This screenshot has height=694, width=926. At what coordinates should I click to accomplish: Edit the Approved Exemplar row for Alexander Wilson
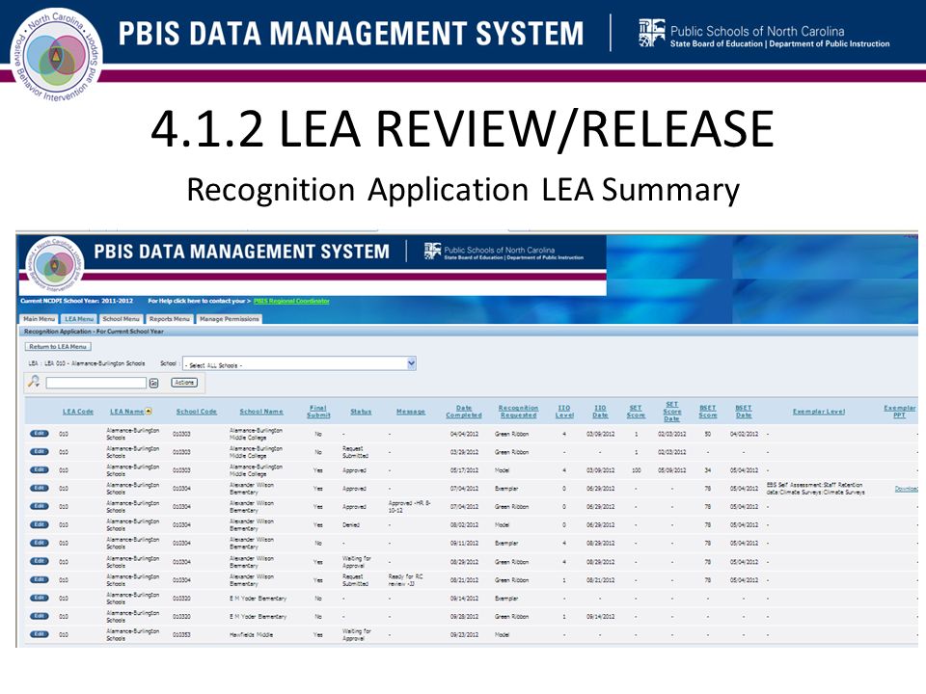[39, 489]
